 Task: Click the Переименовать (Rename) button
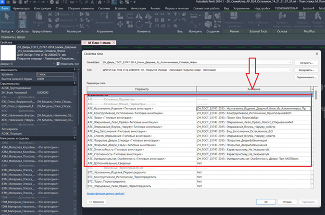tap(306, 77)
